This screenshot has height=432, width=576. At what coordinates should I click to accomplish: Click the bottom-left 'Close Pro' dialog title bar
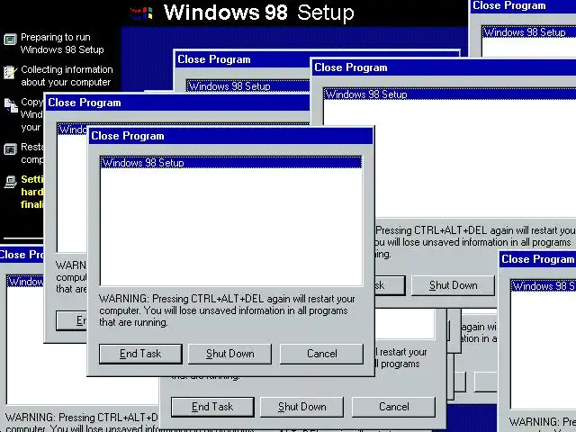(x=22, y=255)
